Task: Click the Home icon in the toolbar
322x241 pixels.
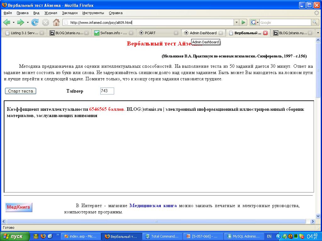Action: (56, 22)
